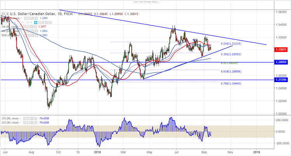The image size is (291, 156).
Task: Click the brackets icon on Ichimoku row
Action: tap(43, 22)
